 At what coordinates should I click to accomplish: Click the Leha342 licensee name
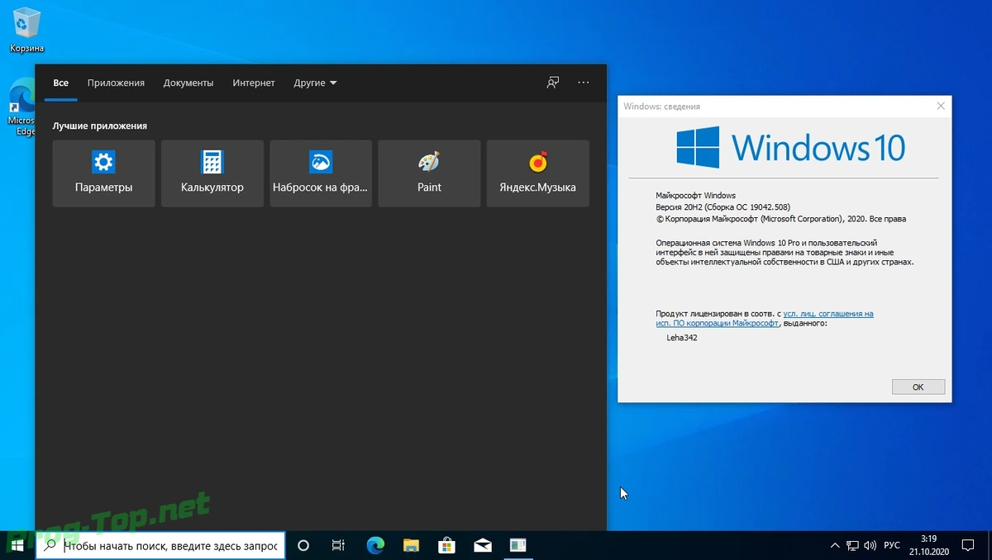(x=682, y=337)
